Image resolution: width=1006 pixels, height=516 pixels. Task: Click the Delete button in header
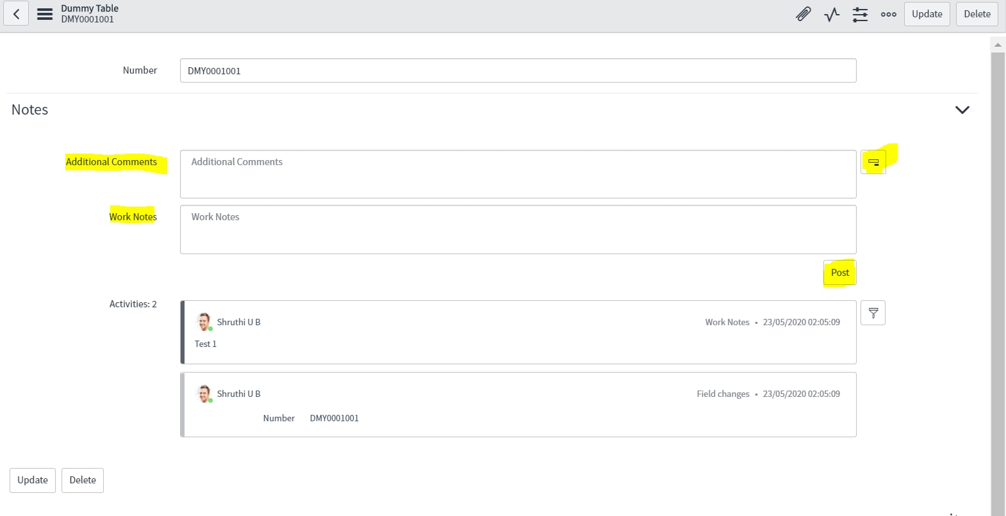click(x=977, y=14)
